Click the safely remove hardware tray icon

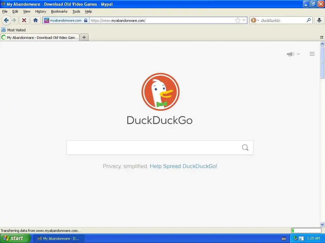295,238
